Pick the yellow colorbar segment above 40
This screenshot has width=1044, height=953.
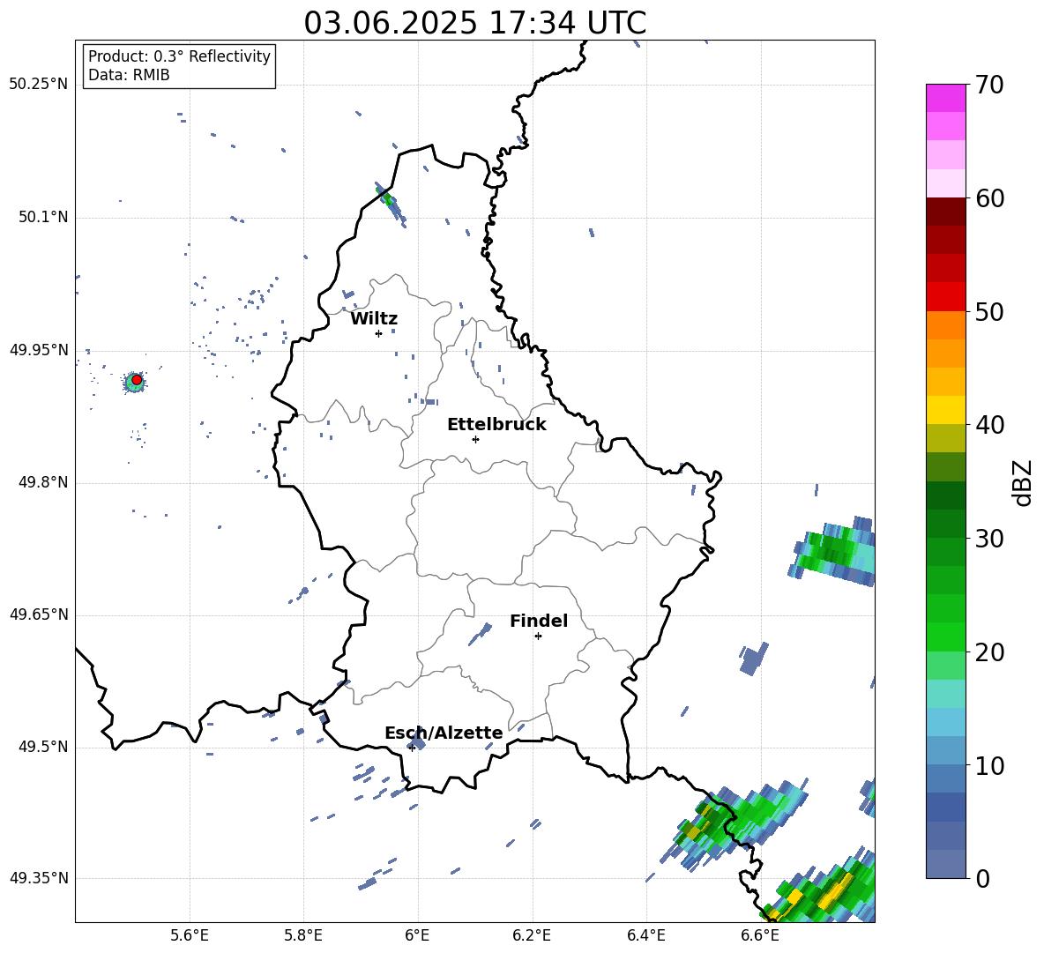tap(945, 410)
